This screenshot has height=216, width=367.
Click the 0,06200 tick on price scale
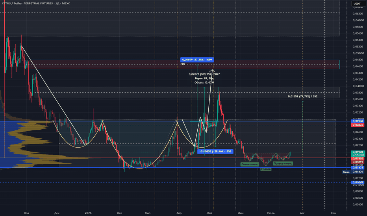click(x=358, y=13)
